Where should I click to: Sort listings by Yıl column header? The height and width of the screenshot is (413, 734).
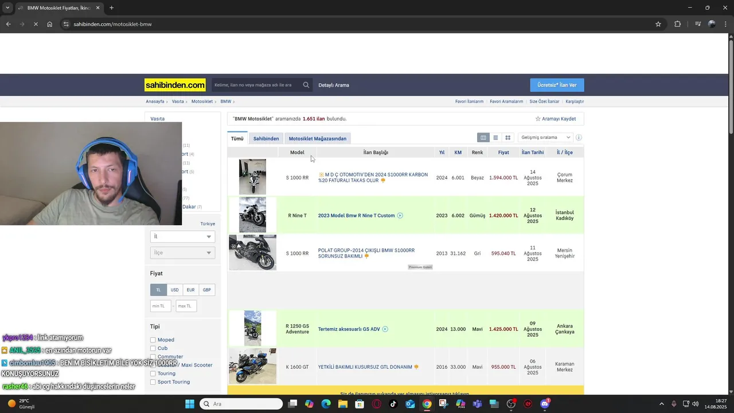pyautogui.click(x=442, y=153)
